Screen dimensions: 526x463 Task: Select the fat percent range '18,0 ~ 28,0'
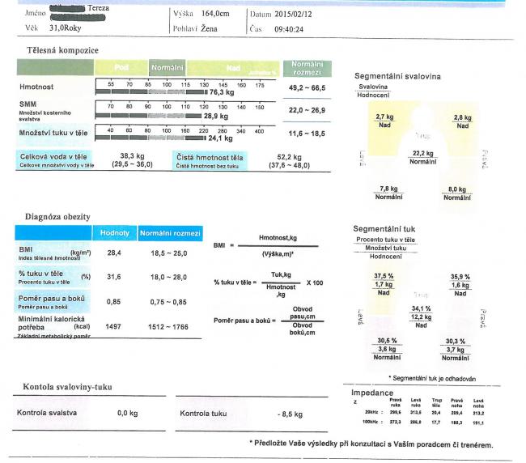coord(169,277)
